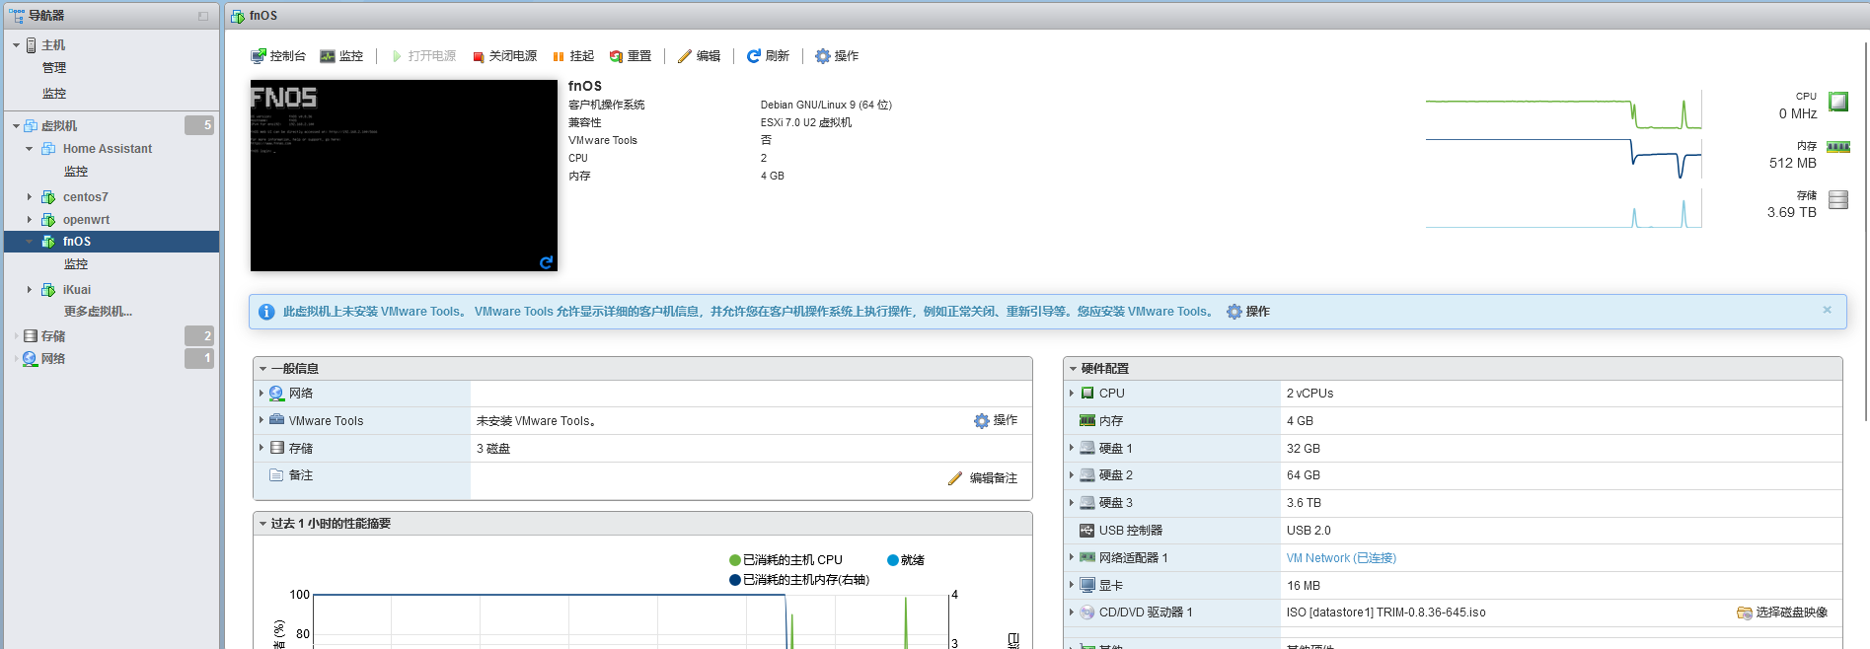Image resolution: width=1870 pixels, height=649 pixels.
Task: Expand the iKuai tree node
Action: (x=29, y=290)
